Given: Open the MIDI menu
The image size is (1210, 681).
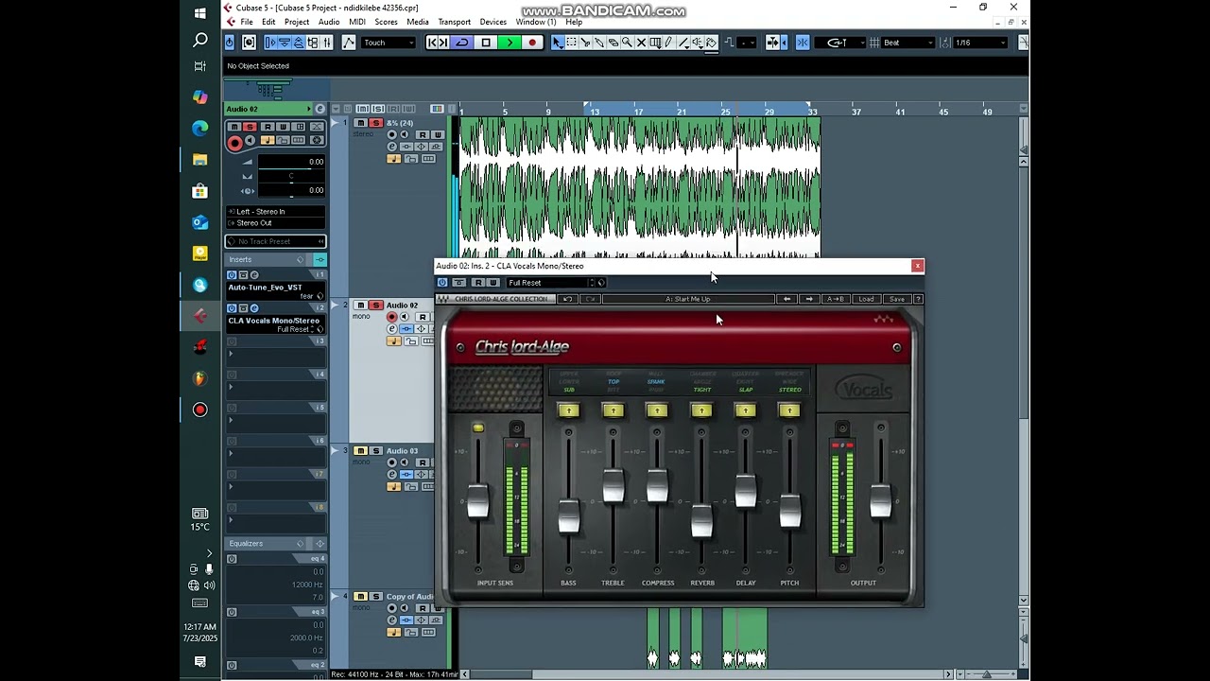Looking at the screenshot, I should tap(357, 22).
